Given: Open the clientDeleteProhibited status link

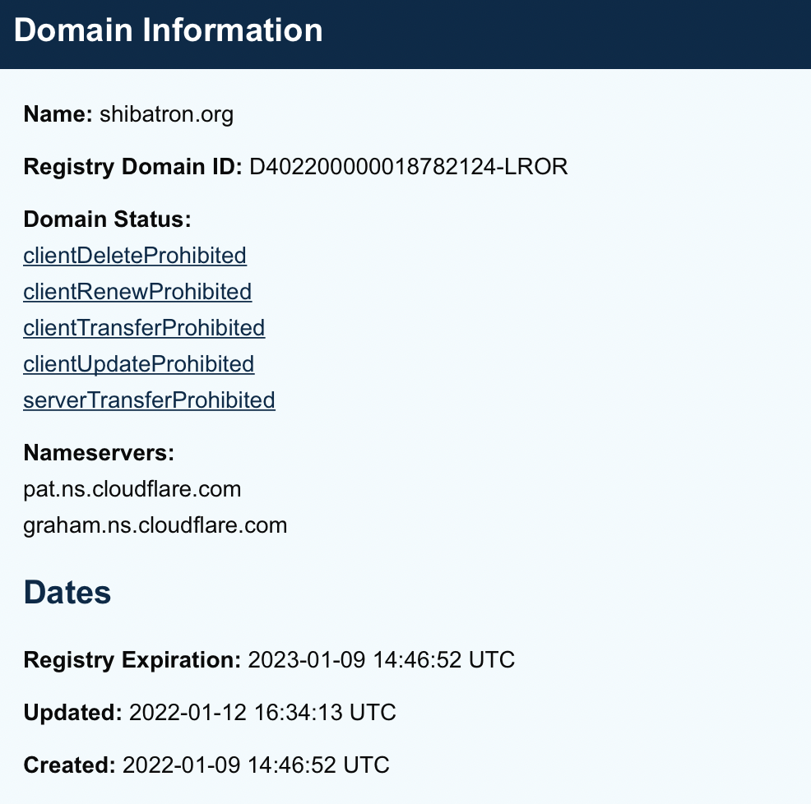Looking at the screenshot, I should [135, 256].
